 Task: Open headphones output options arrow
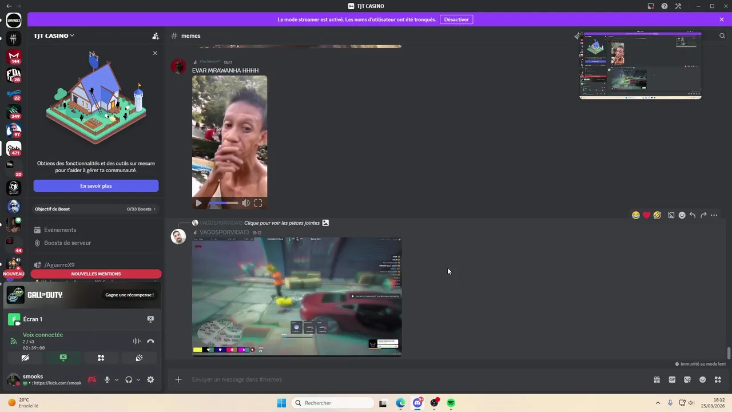138,379
